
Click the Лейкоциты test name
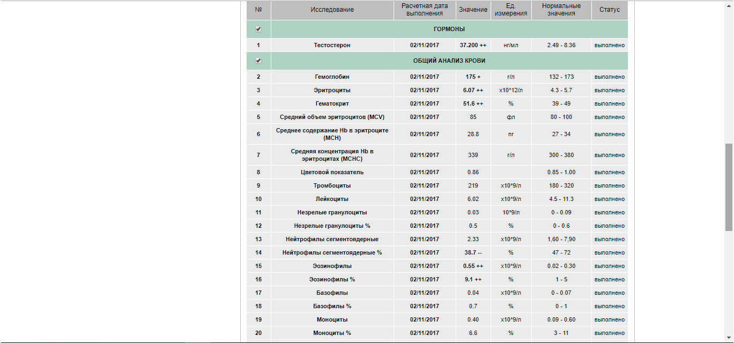[x=332, y=199]
